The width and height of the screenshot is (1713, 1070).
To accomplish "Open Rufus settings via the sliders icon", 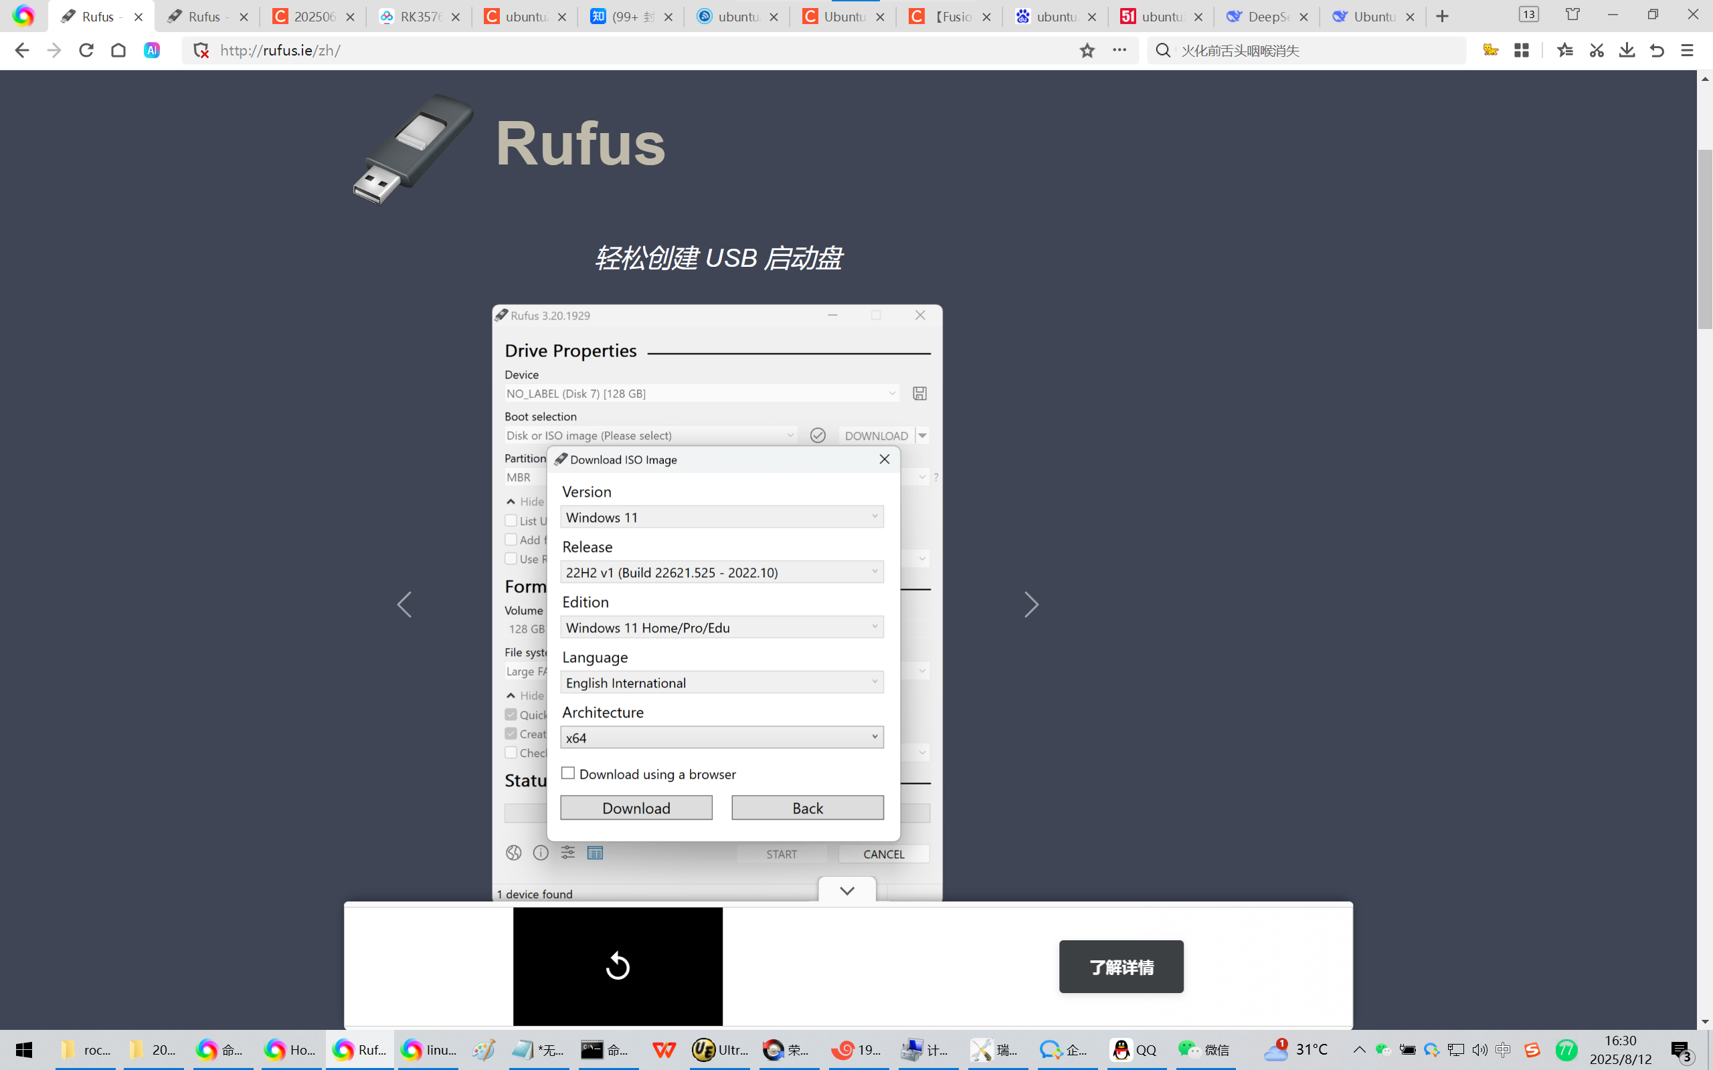I will [567, 853].
